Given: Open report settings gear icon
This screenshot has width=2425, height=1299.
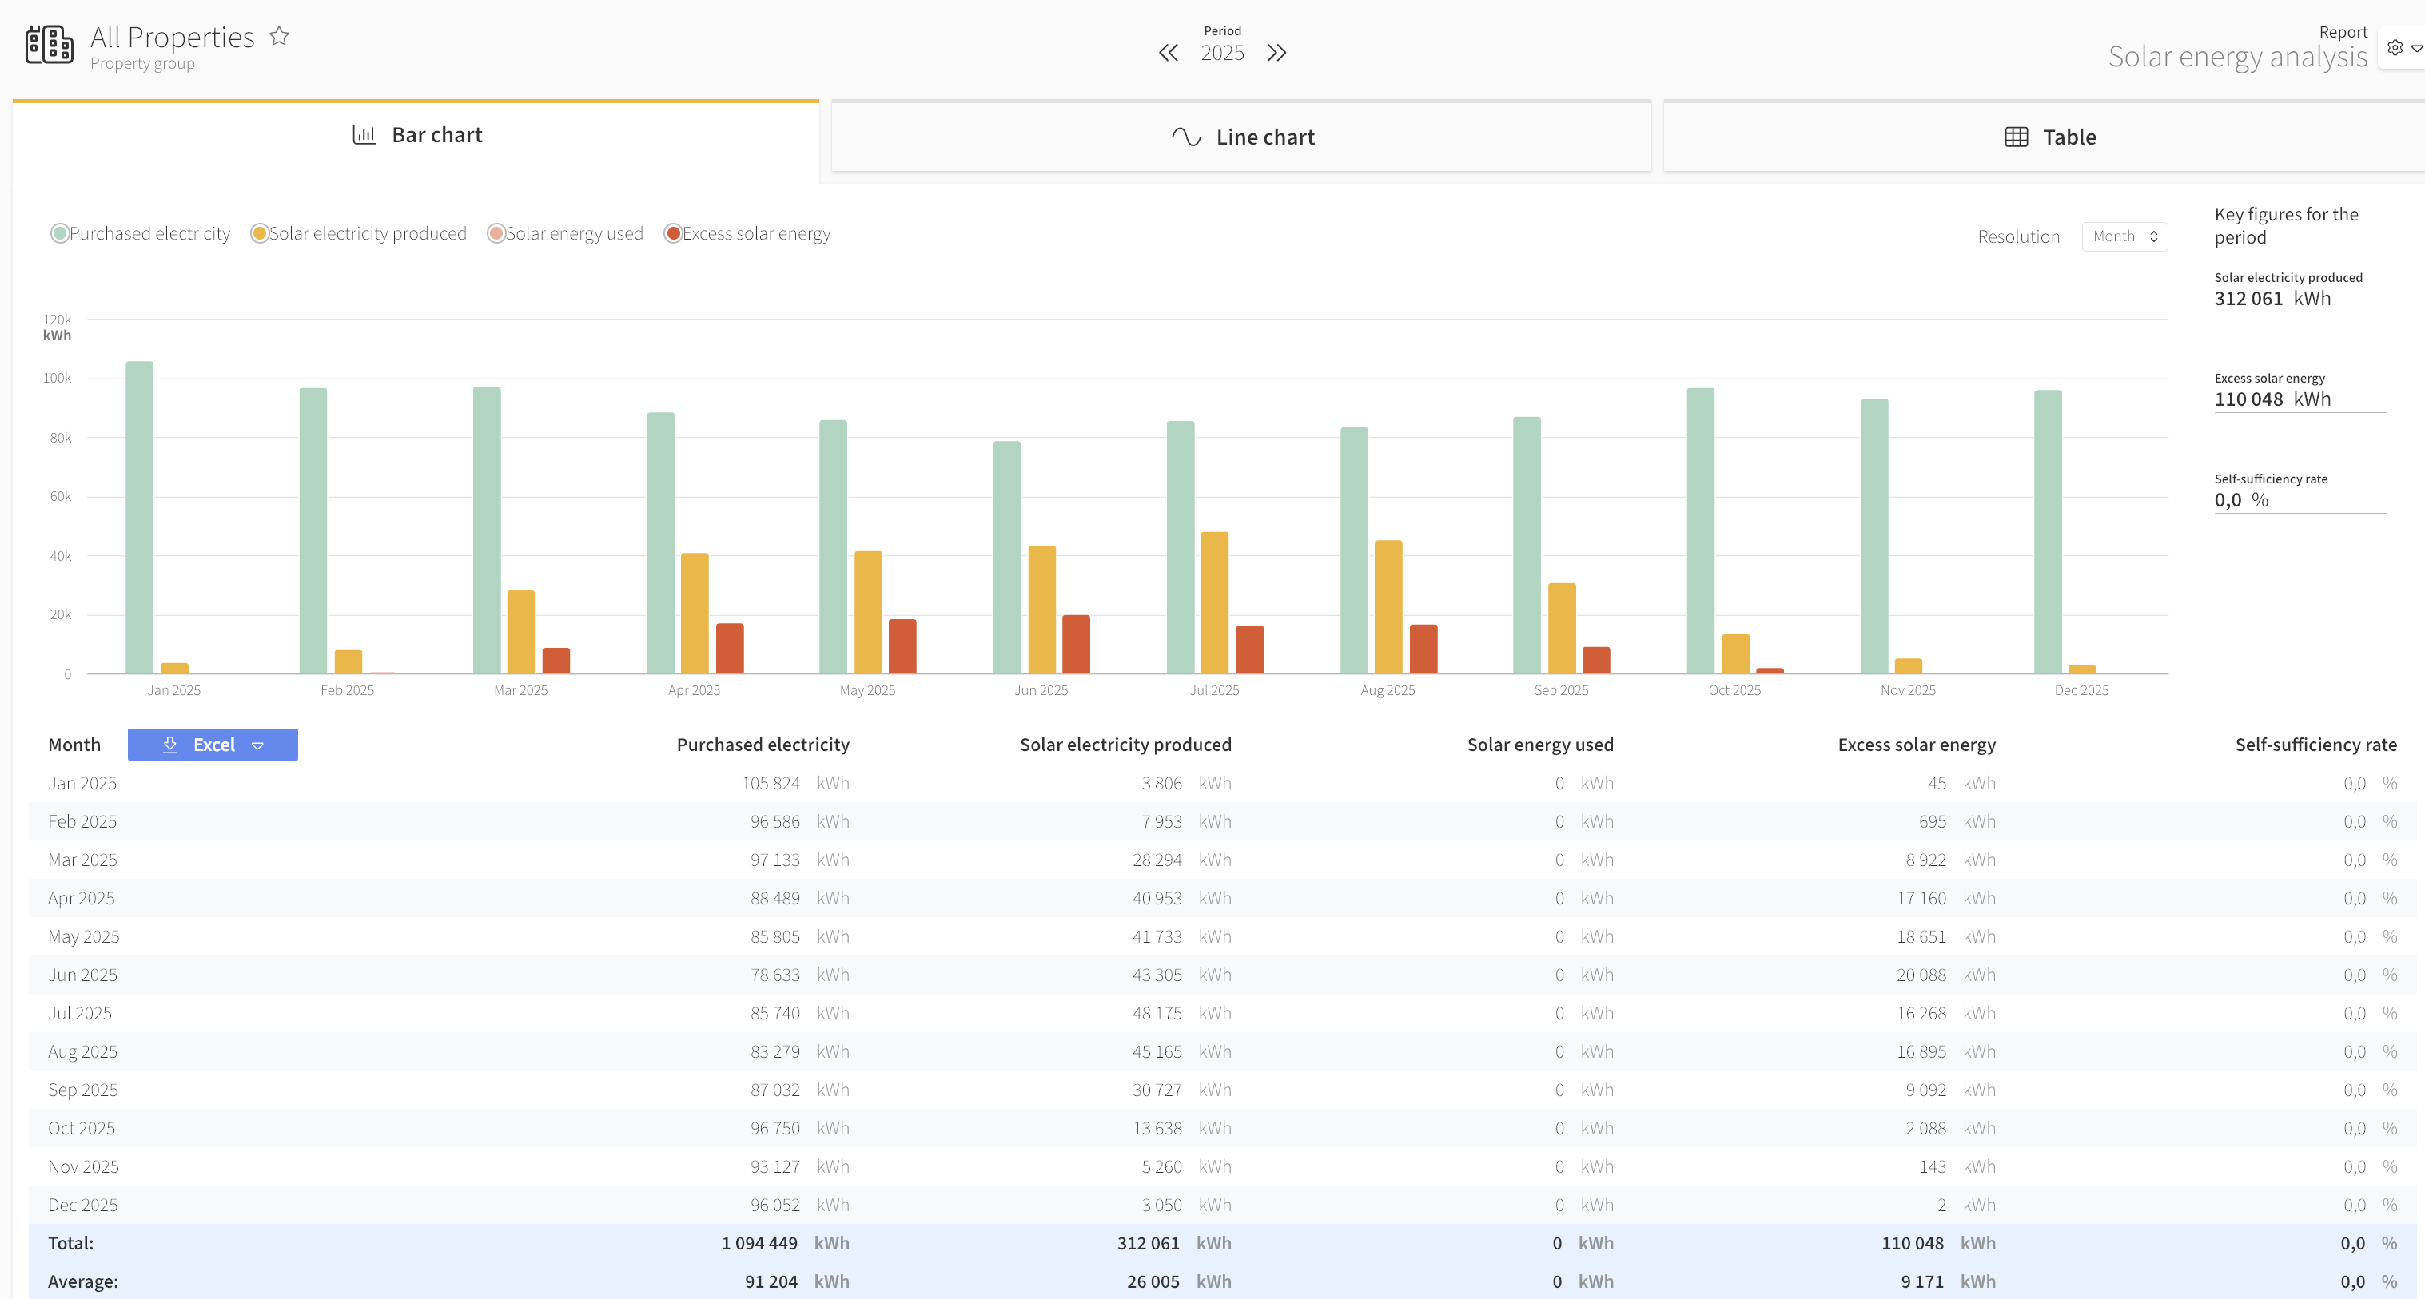Looking at the screenshot, I should [2395, 47].
